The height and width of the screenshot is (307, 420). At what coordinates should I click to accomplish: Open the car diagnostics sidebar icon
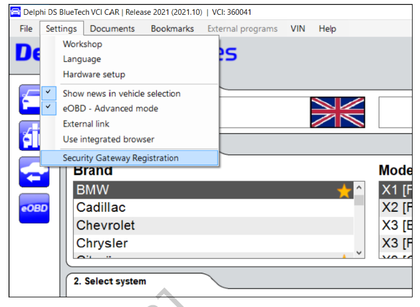pos(30,100)
